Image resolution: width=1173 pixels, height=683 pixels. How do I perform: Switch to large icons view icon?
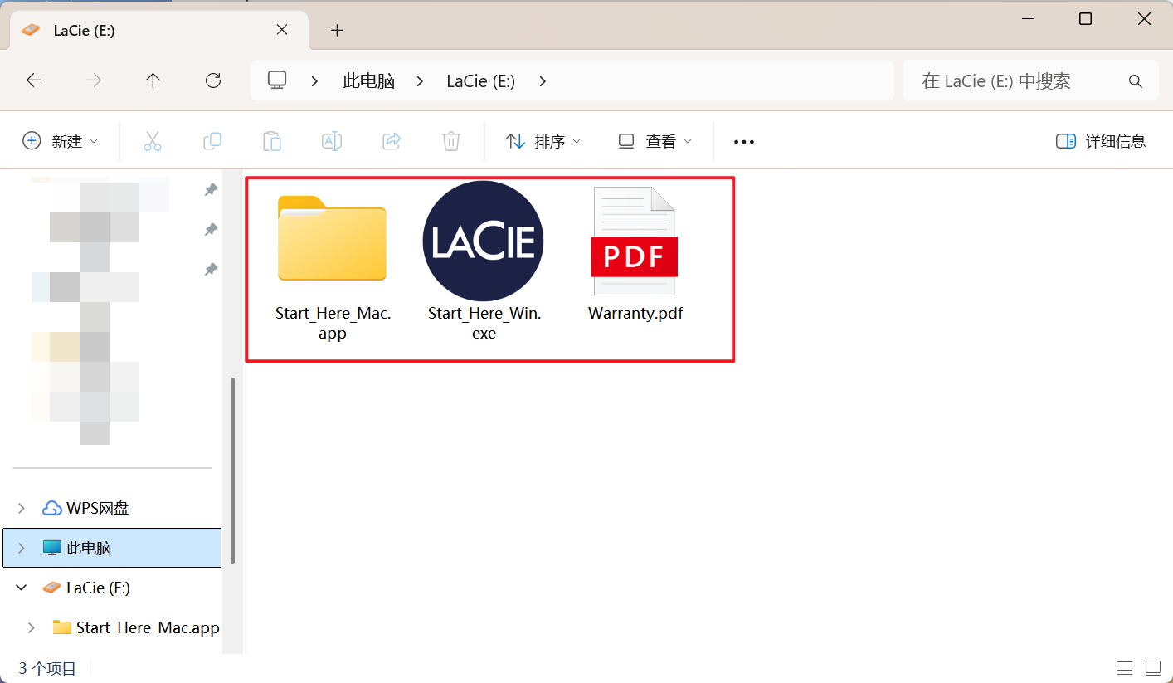coord(1153,668)
